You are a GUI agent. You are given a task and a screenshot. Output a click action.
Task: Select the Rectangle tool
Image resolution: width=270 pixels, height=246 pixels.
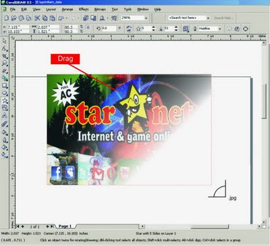(5, 86)
